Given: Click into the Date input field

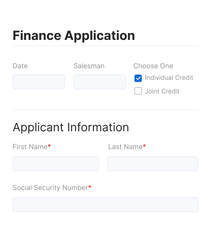Looking at the screenshot, I should (x=39, y=82).
